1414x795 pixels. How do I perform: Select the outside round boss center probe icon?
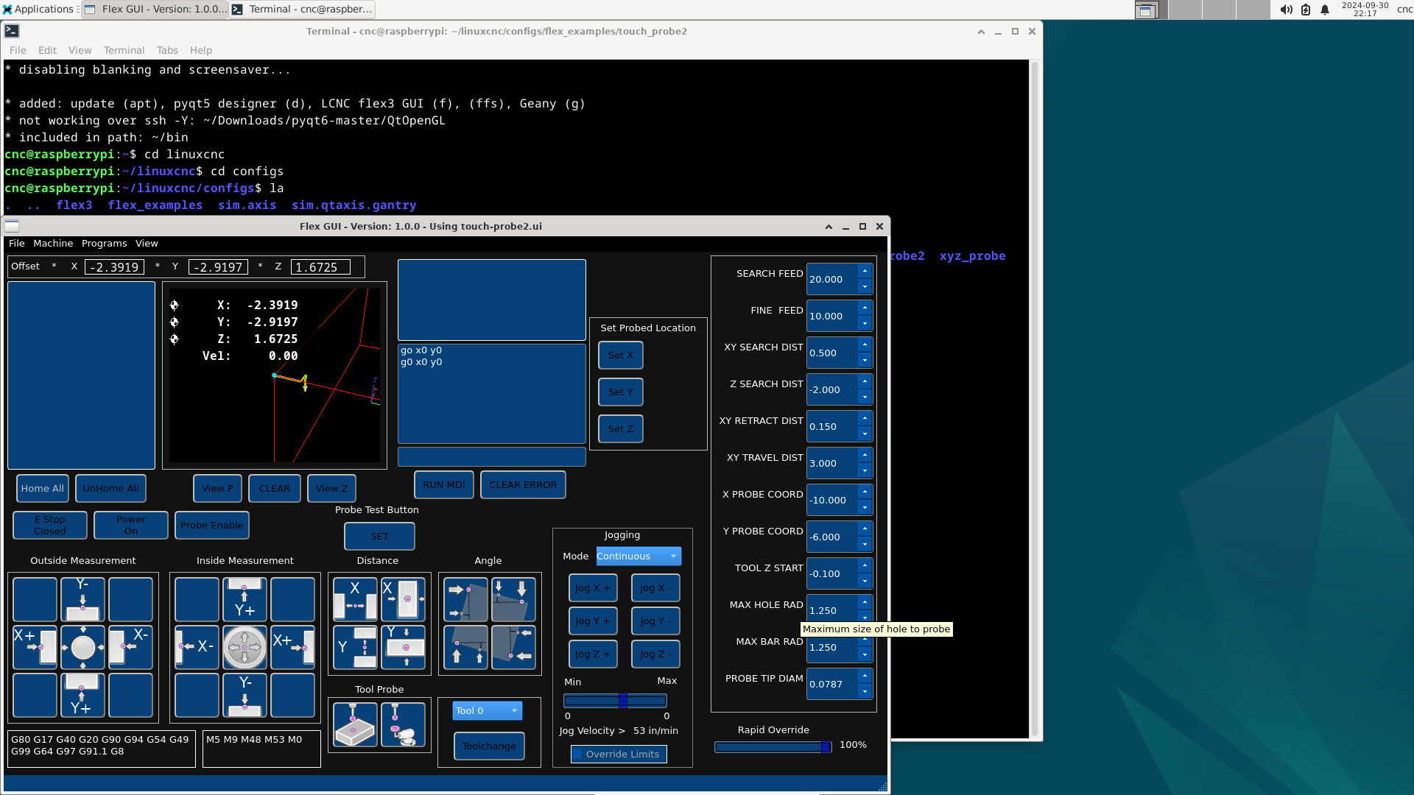(82, 647)
